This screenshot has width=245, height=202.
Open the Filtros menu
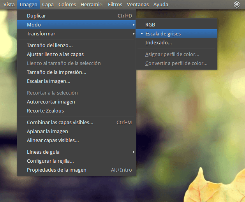pyautogui.click(x=115, y=5)
